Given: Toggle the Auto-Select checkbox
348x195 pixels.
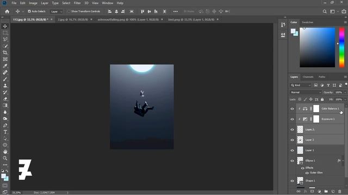Looking at the screenshot, I should click(29, 11).
